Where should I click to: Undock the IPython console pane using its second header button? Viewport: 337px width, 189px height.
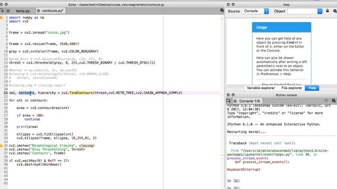tap(233, 94)
